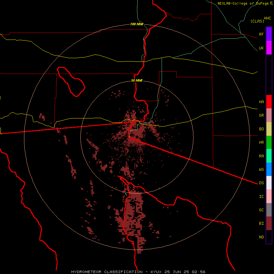Click the HR green legend swatch
The height and width of the screenshot is (274, 274).
(x=269, y=142)
